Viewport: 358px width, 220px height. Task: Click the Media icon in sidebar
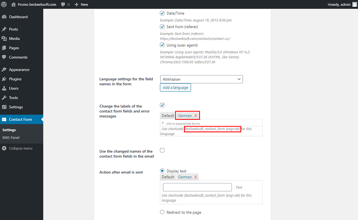4,38
